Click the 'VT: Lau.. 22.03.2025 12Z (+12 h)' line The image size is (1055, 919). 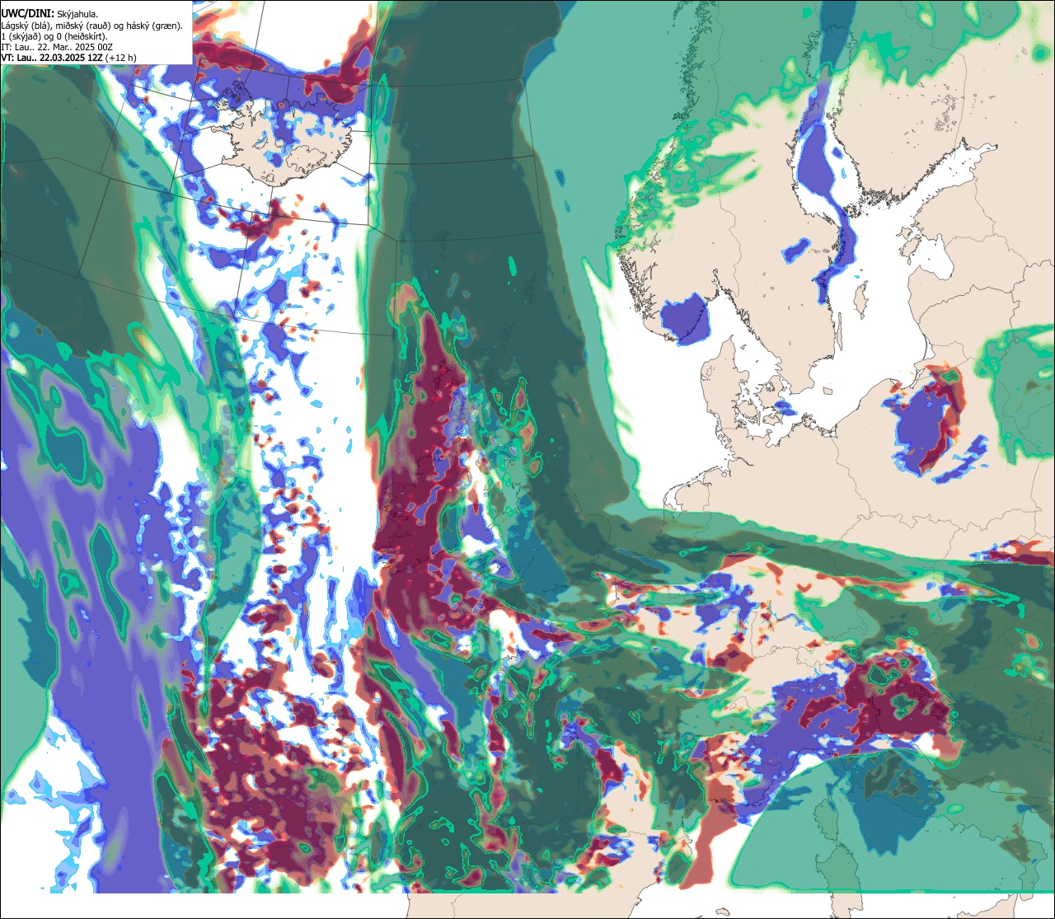tap(69, 58)
